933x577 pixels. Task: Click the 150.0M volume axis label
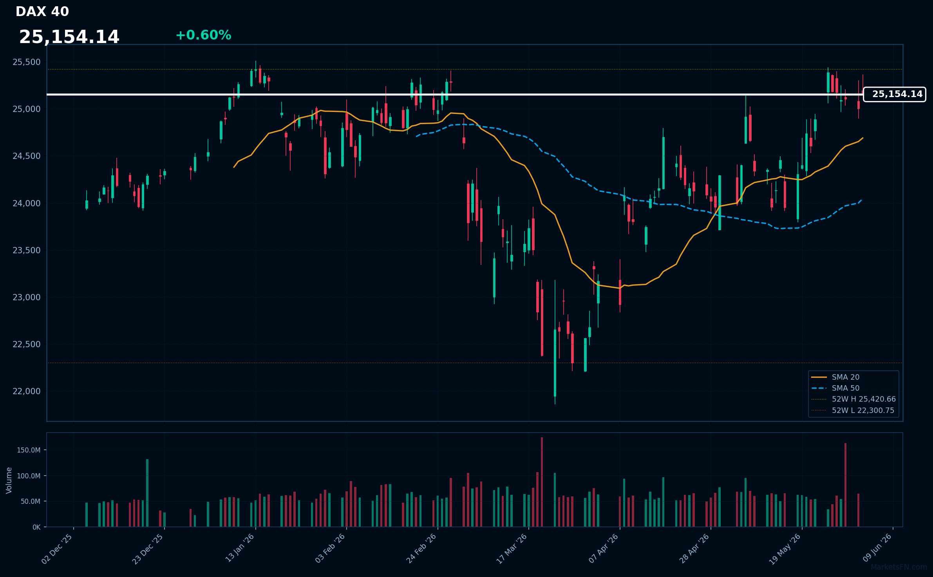tap(29, 450)
